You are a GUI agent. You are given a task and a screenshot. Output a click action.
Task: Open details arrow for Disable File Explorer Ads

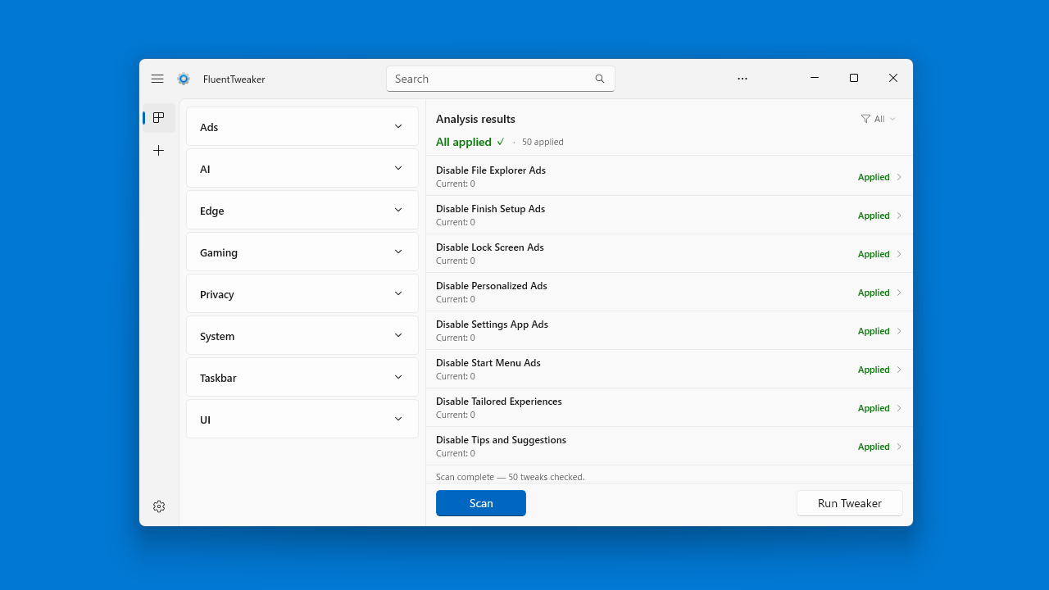tap(899, 177)
